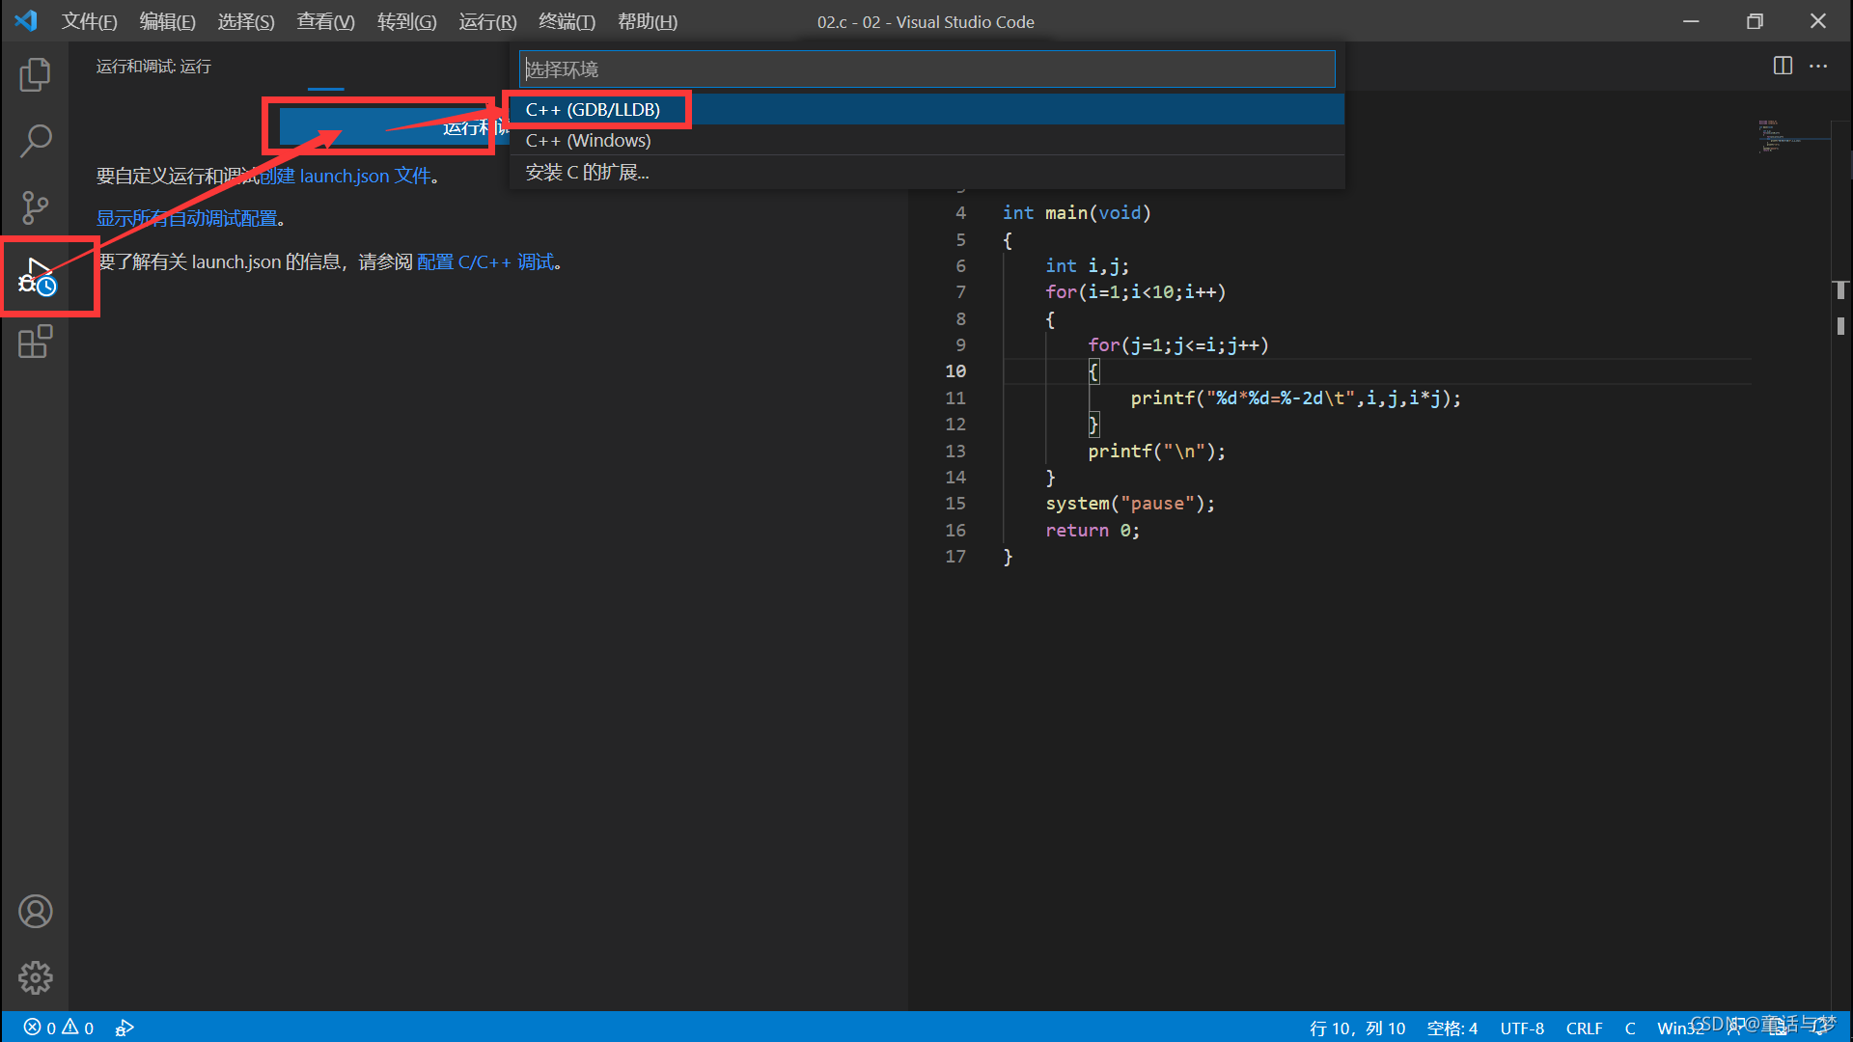This screenshot has width=1853, height=1042.
Task: Click the 空格: 4 indentation status item
Action: point(1452,1028)
